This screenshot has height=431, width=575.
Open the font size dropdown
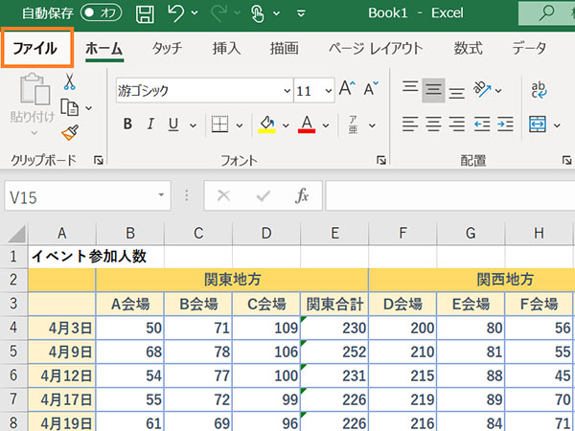tap(328, 92)
